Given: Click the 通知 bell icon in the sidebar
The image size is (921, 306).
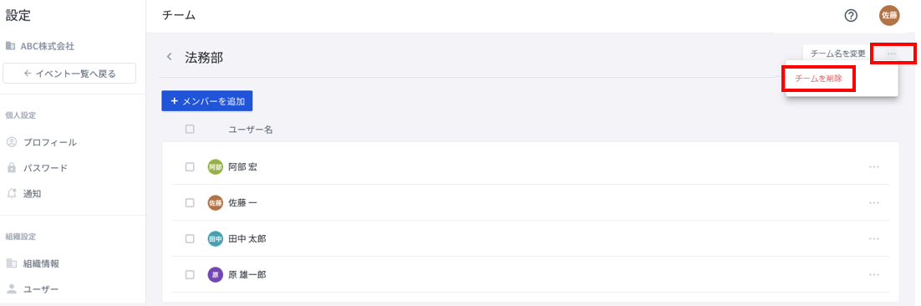Looking at the screenshot, I should 11,193.
